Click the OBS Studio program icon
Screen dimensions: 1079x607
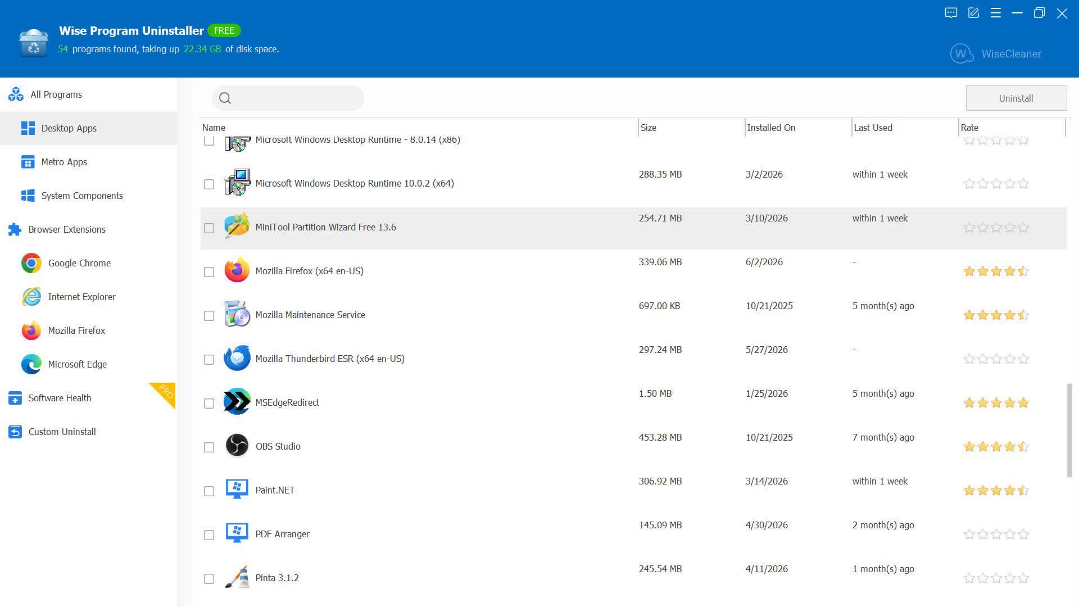tap(237, 446)
